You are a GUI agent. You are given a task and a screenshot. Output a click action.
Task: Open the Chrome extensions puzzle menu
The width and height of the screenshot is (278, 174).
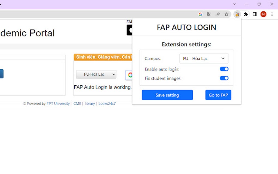246,14
